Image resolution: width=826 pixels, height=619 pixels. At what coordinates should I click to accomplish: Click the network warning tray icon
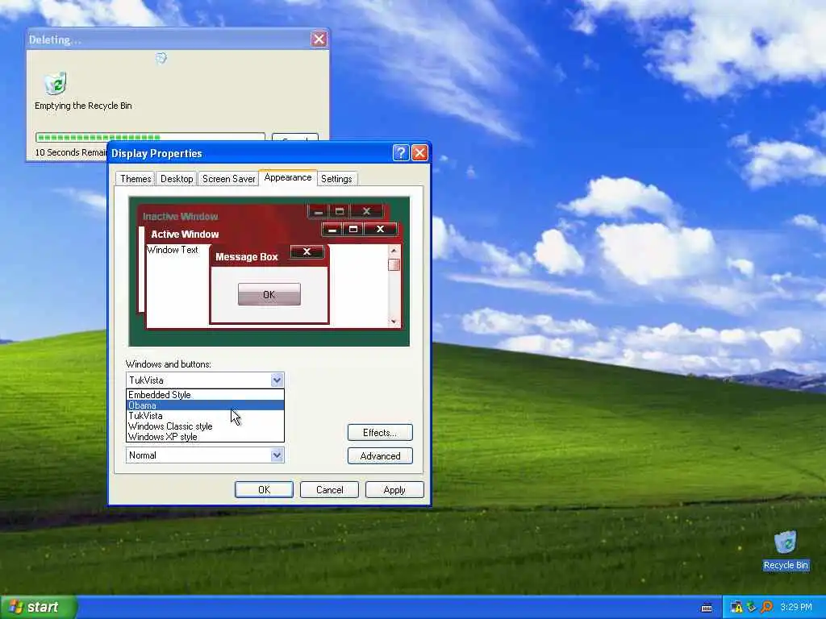(x=736, y=608)
